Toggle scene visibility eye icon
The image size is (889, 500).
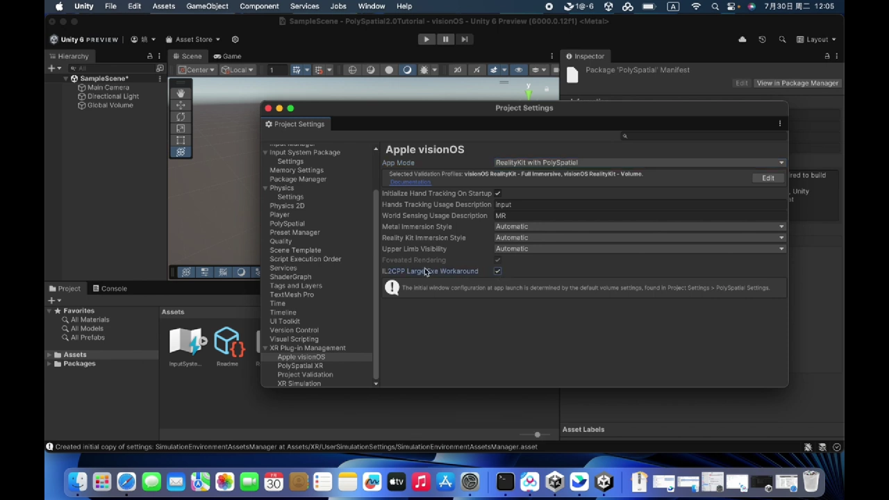click(518, 69)
